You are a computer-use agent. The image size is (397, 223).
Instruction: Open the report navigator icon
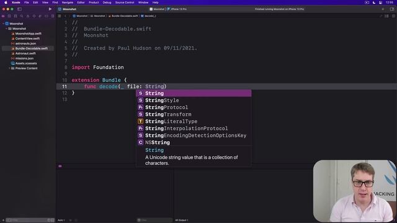point(52,16)
